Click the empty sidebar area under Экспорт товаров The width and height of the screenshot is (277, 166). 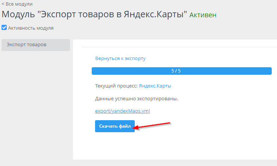36,105
